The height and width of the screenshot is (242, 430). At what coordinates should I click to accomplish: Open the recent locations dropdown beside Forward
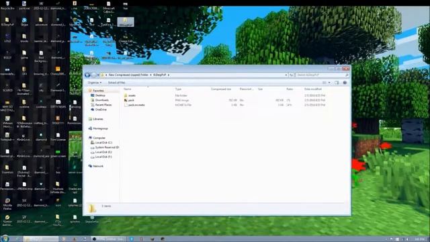click(98, 75)
